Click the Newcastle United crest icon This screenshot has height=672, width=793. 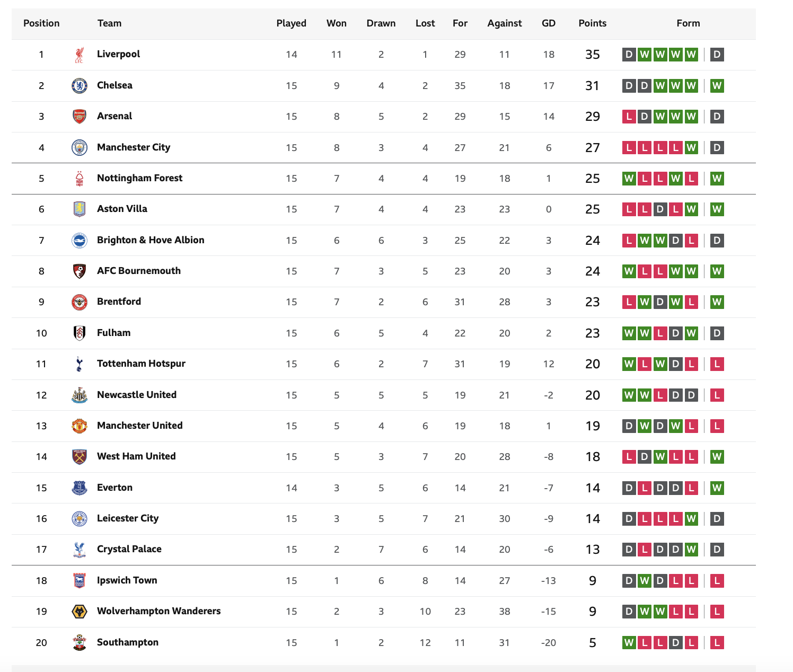(x=79, y=395)
